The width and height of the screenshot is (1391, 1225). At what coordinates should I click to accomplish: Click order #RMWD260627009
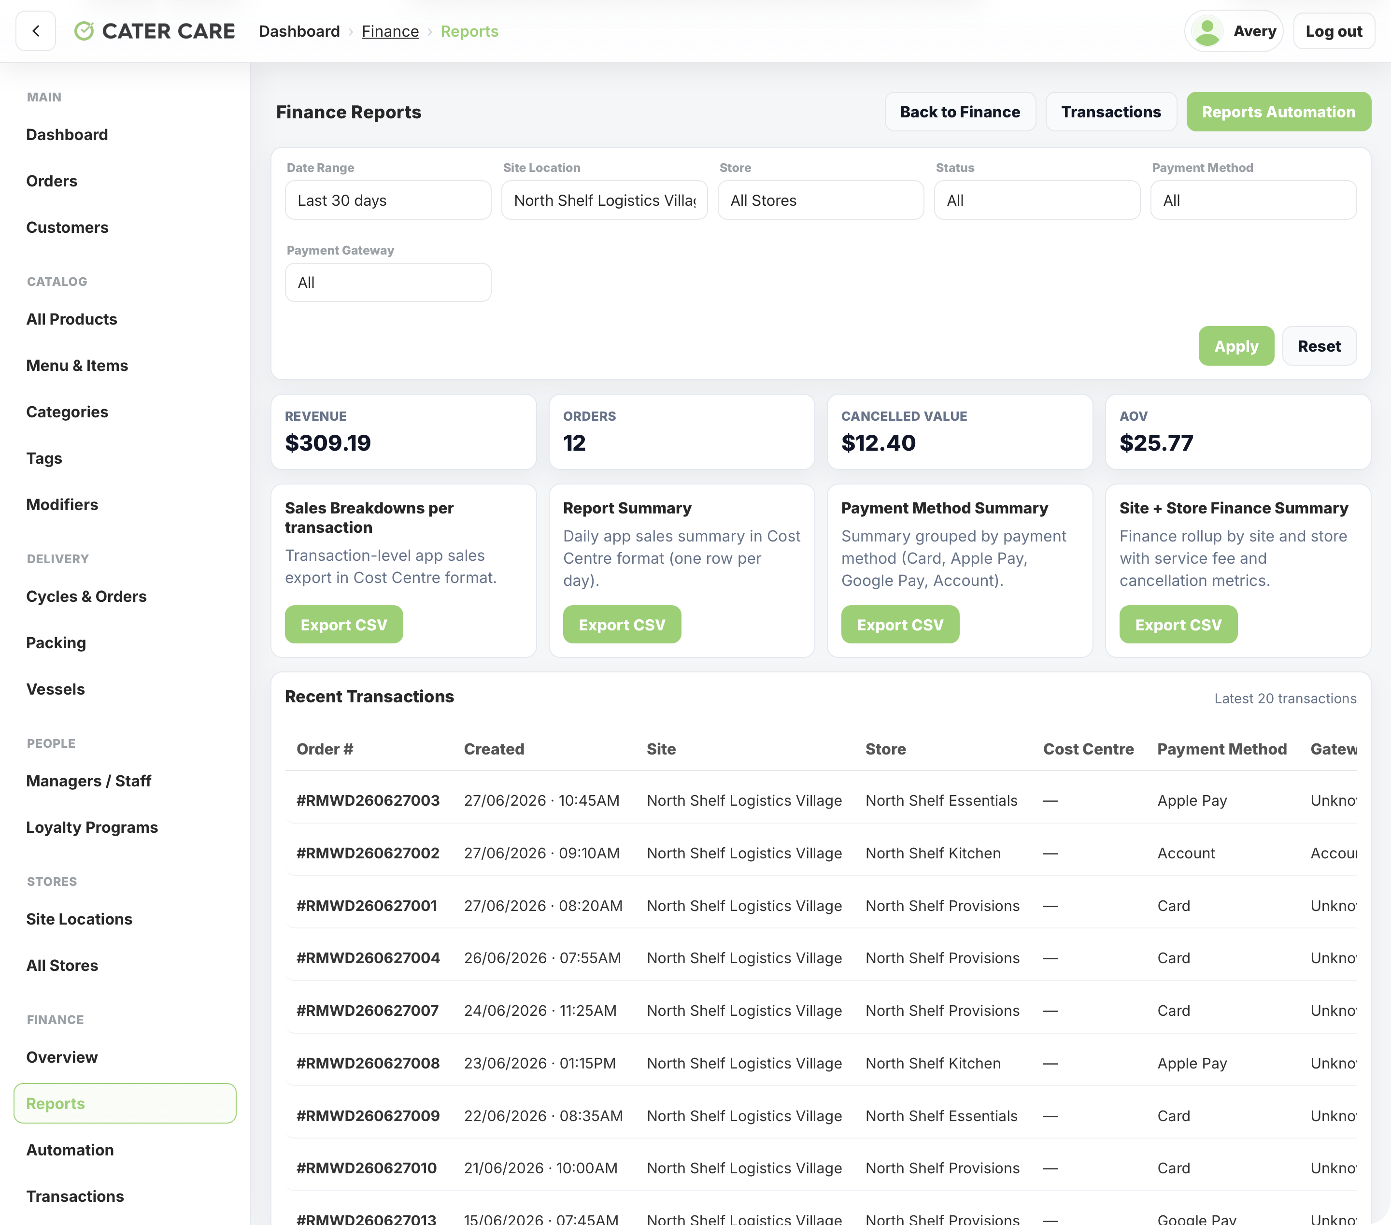click(x=368, y=1115)
